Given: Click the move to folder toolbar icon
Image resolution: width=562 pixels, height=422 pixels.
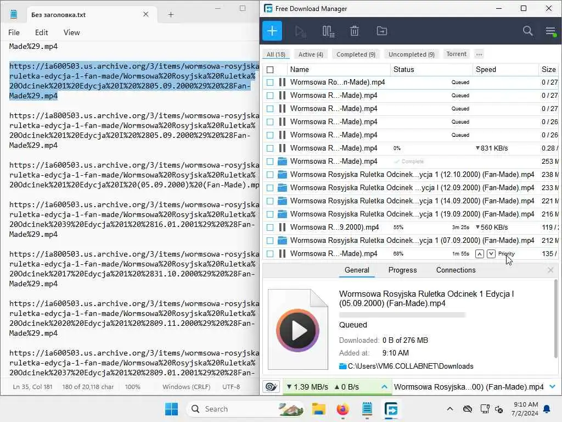Looking at the screenshot, I should click(x=382, y=31).
